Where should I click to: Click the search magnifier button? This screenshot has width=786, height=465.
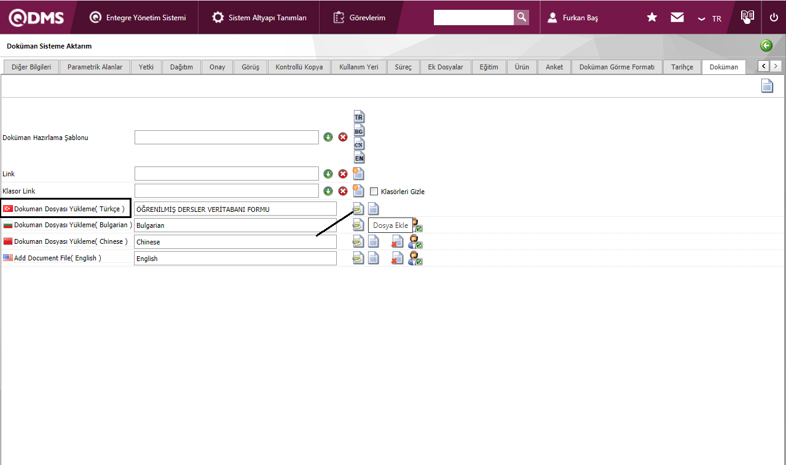click(x=521, y=17)
